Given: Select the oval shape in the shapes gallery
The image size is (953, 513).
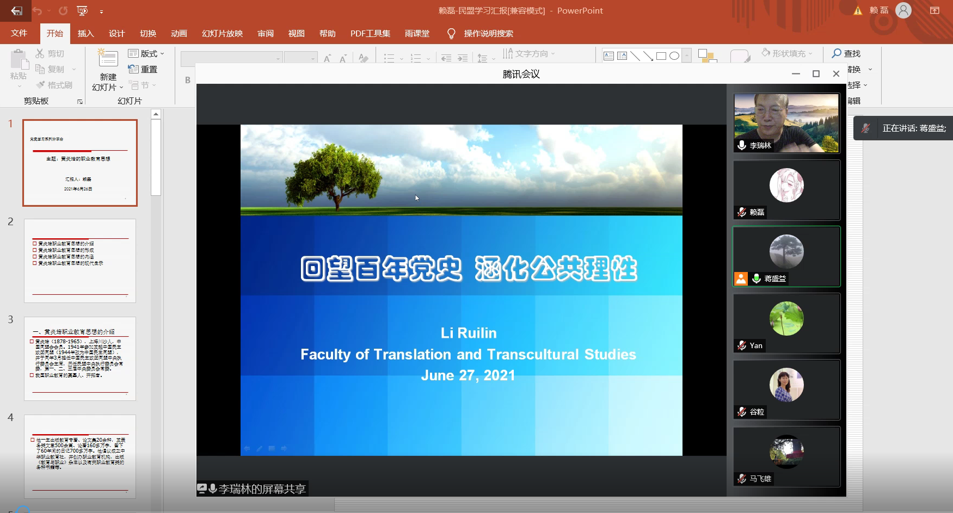Looking at the screenshot, I should 674,56.
